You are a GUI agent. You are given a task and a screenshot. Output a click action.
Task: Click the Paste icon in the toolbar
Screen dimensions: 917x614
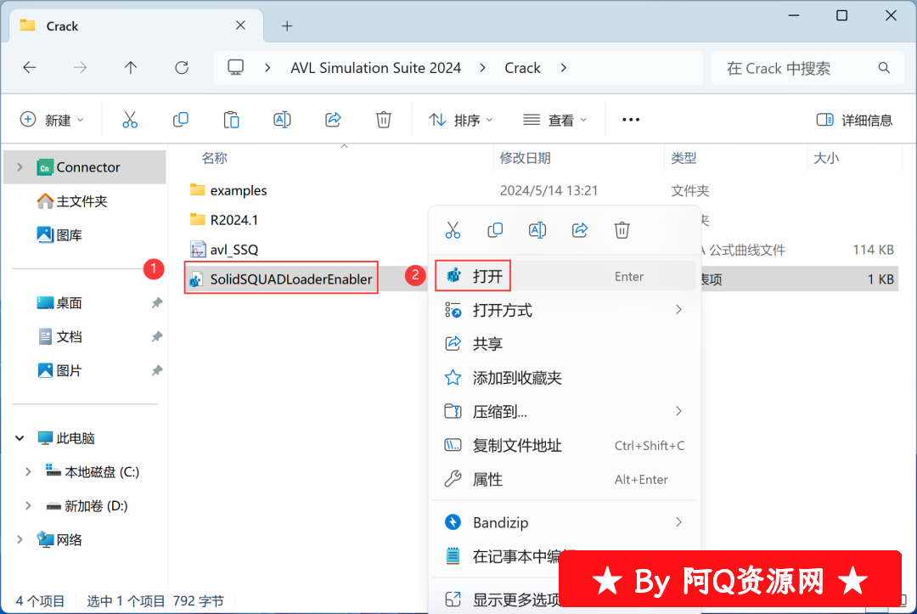point(232,120)
